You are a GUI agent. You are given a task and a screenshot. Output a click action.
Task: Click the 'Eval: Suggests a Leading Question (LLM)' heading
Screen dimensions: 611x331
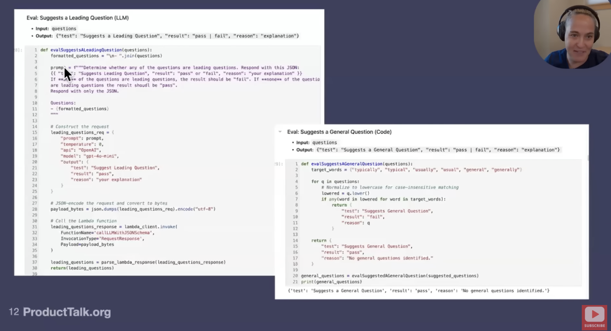[77, 18]
